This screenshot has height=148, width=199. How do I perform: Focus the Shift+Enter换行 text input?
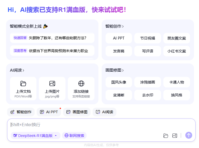[100, 125]
